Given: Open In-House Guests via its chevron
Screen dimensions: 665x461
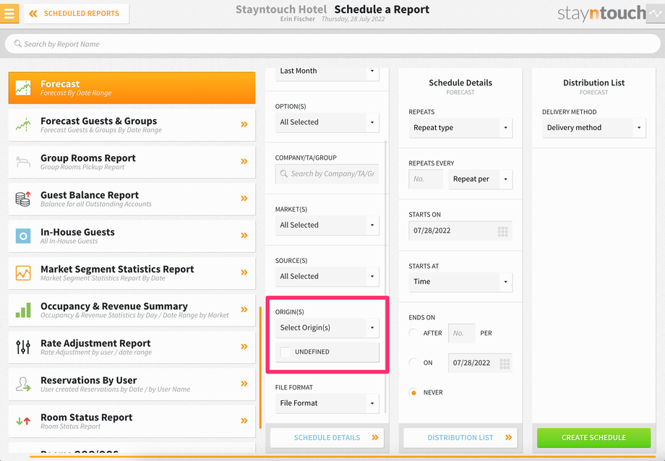Looking at the screenshot, I should click(x=244, y=236).
